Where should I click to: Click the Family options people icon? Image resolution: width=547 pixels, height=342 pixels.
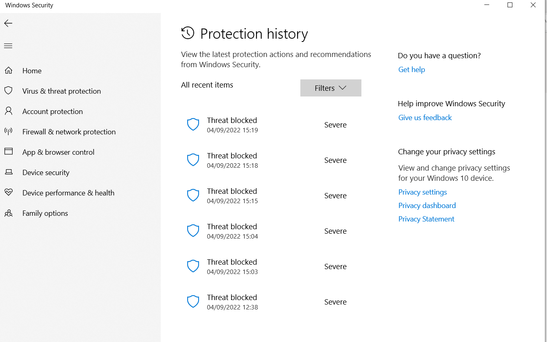tap(8, 213)
